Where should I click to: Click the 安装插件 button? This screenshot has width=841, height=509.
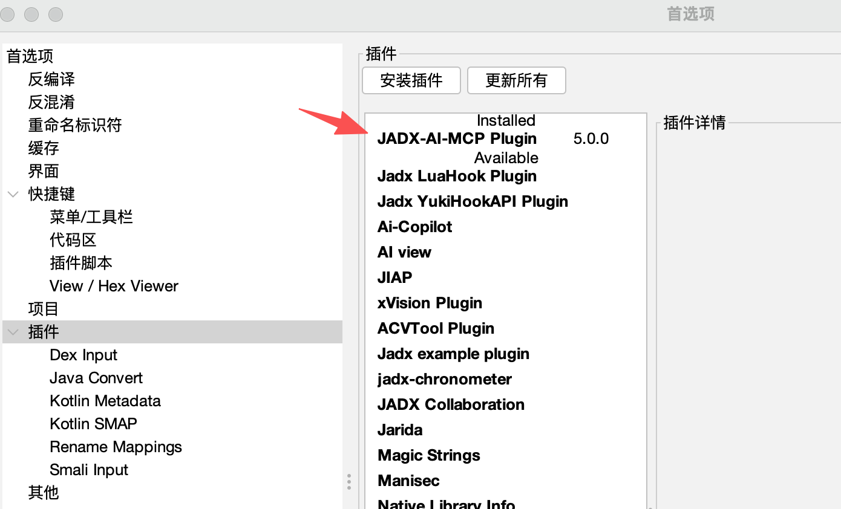[x=411, y=80]
